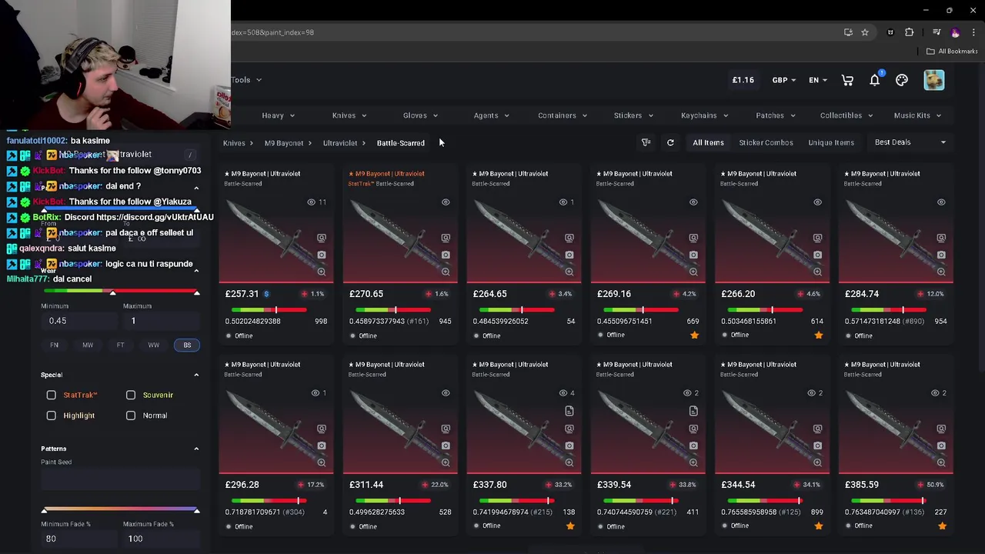Screen dimensions: 985x554
Task: Switch to the Unique Items tab
Action: 831,142
